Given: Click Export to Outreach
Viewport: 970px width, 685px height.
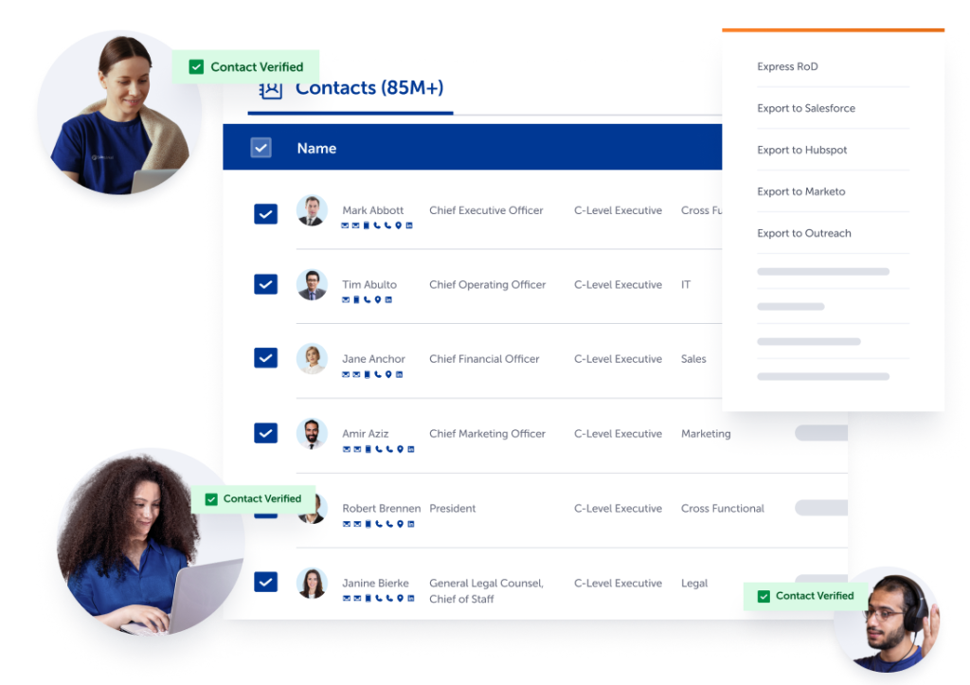Looking at the screenshot, I should point(804,233).
